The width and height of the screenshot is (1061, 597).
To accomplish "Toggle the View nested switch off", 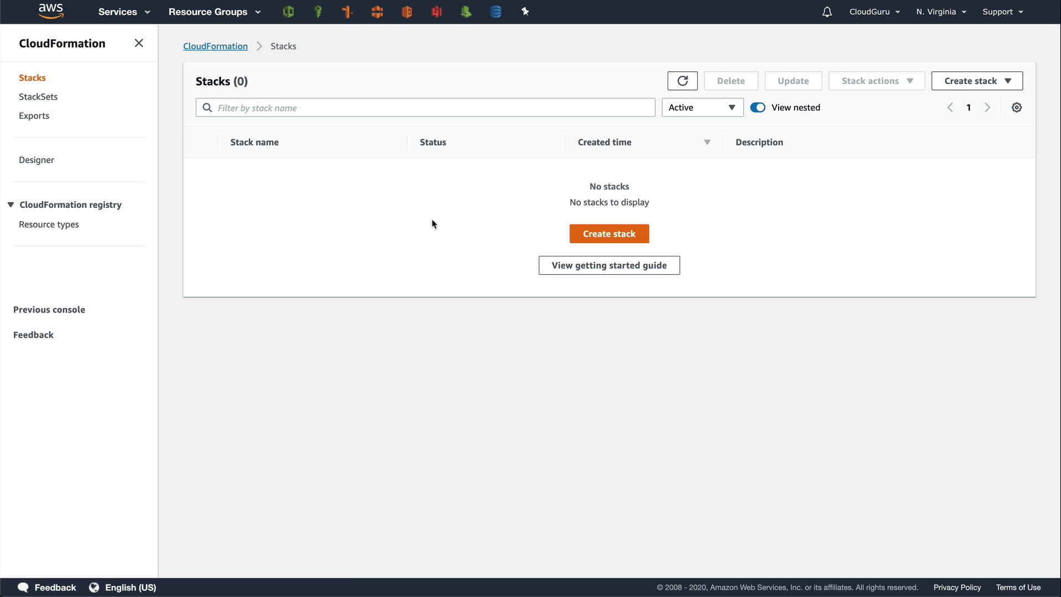I will (x=758, y=108).
